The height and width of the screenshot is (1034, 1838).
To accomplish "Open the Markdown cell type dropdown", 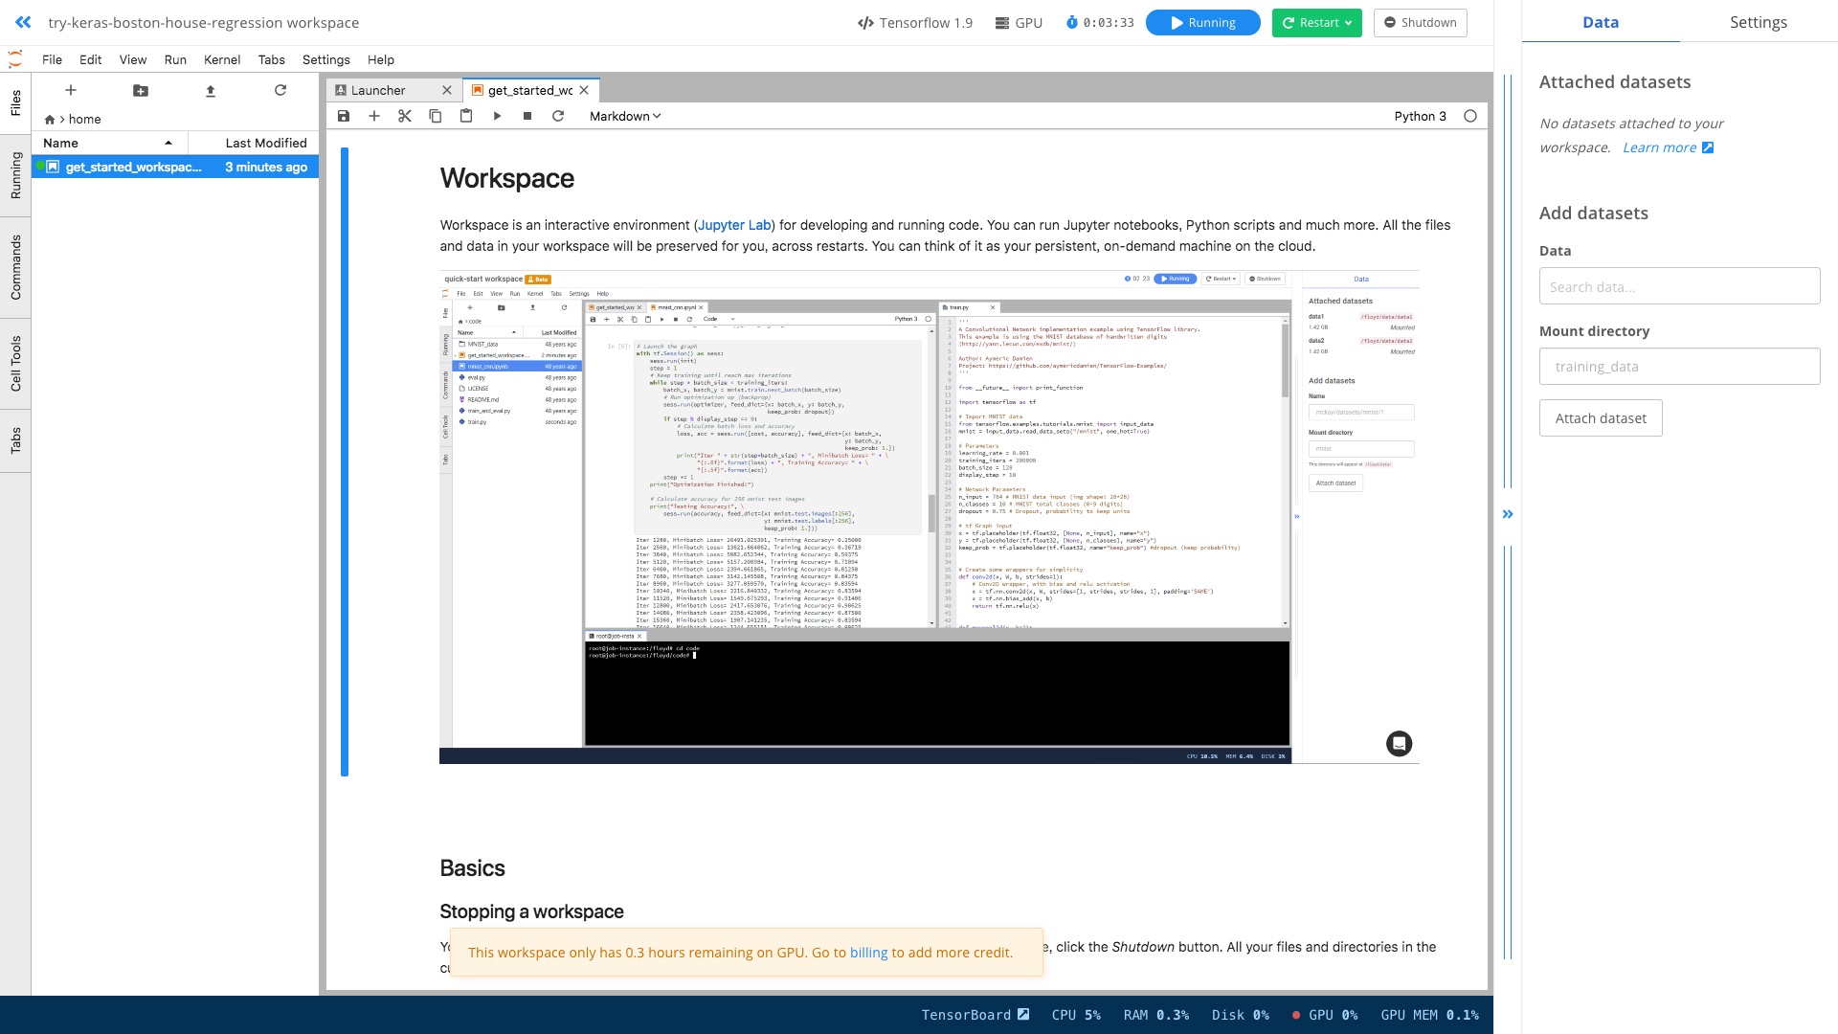I will tap(625, 116).
